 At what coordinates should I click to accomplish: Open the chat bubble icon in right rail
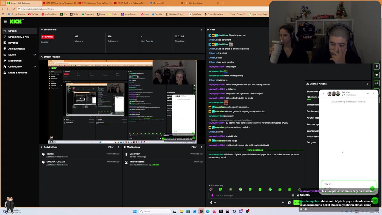point(376,75)
